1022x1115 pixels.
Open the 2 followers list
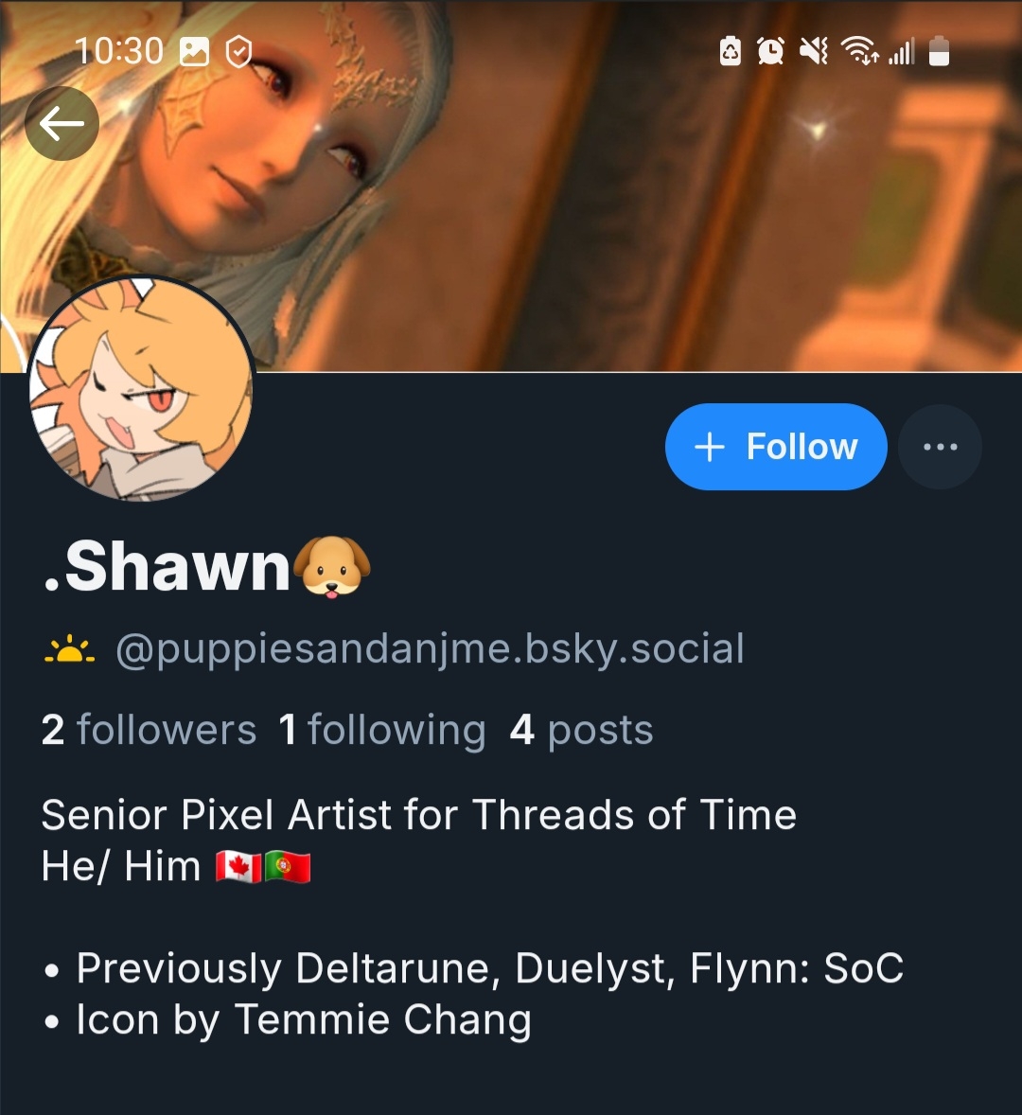149,730
